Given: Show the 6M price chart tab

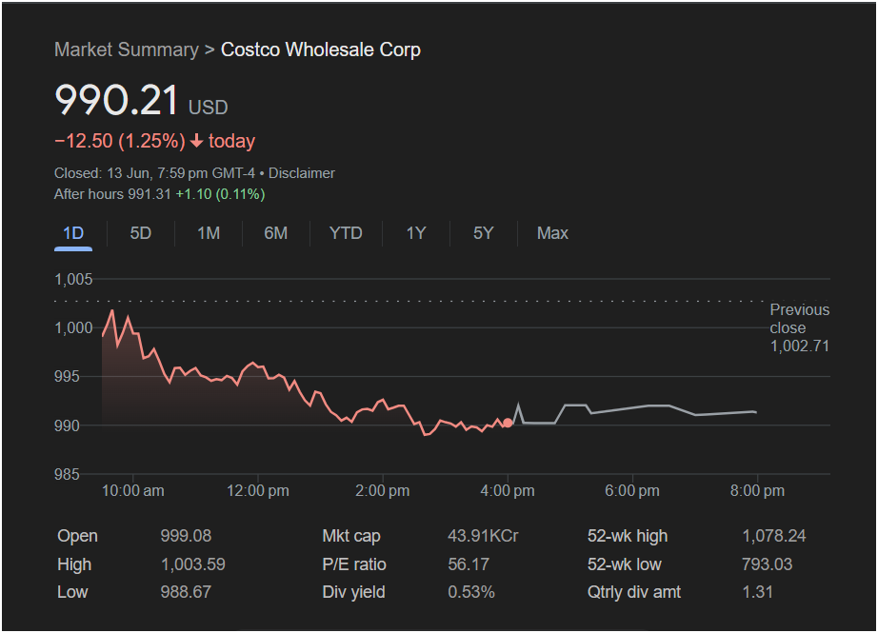Looking at the screenshot, I should click(x=276, y=233).
